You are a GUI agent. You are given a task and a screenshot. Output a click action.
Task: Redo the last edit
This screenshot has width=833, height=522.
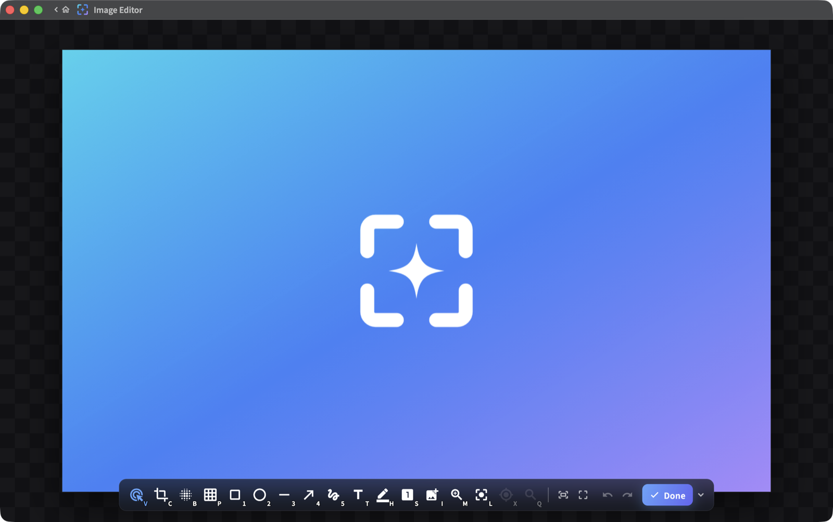(627, 495)
